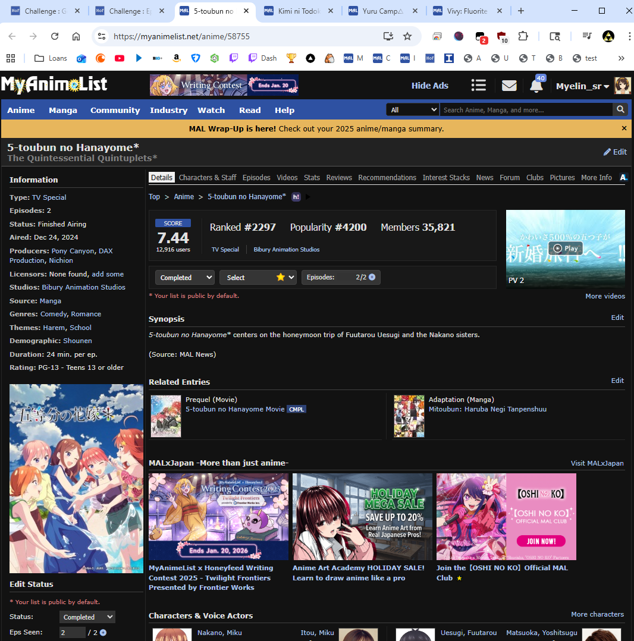This screenshot has height=641, width=634.
Task: Open the Community nav menu
Action: 115,110
